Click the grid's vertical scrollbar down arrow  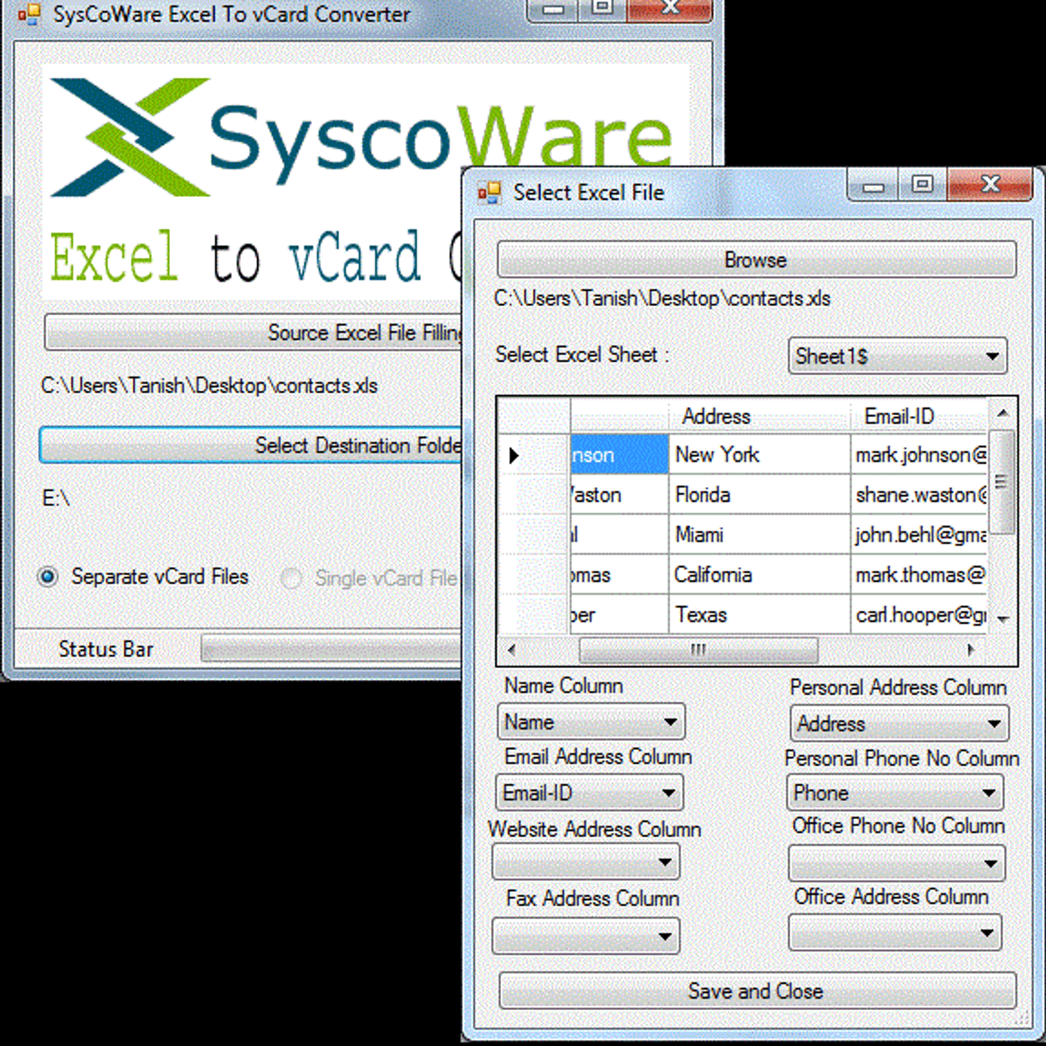tap(1002, 618)
